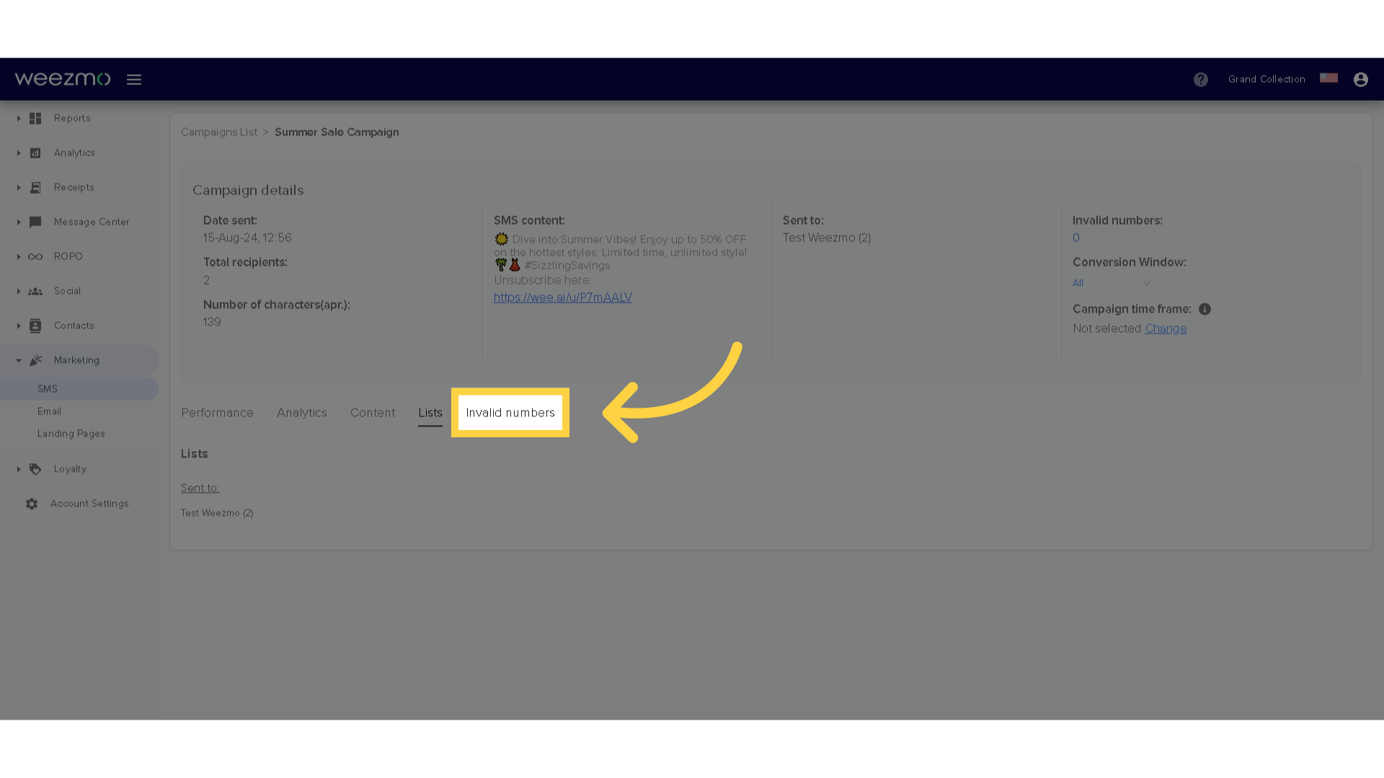Click the Sent to underlined label
1384x778 pixels.
(200, 488)
